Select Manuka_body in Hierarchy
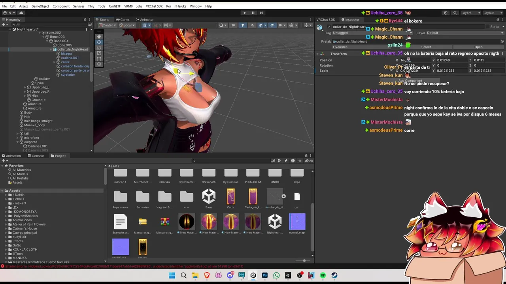 34,125
